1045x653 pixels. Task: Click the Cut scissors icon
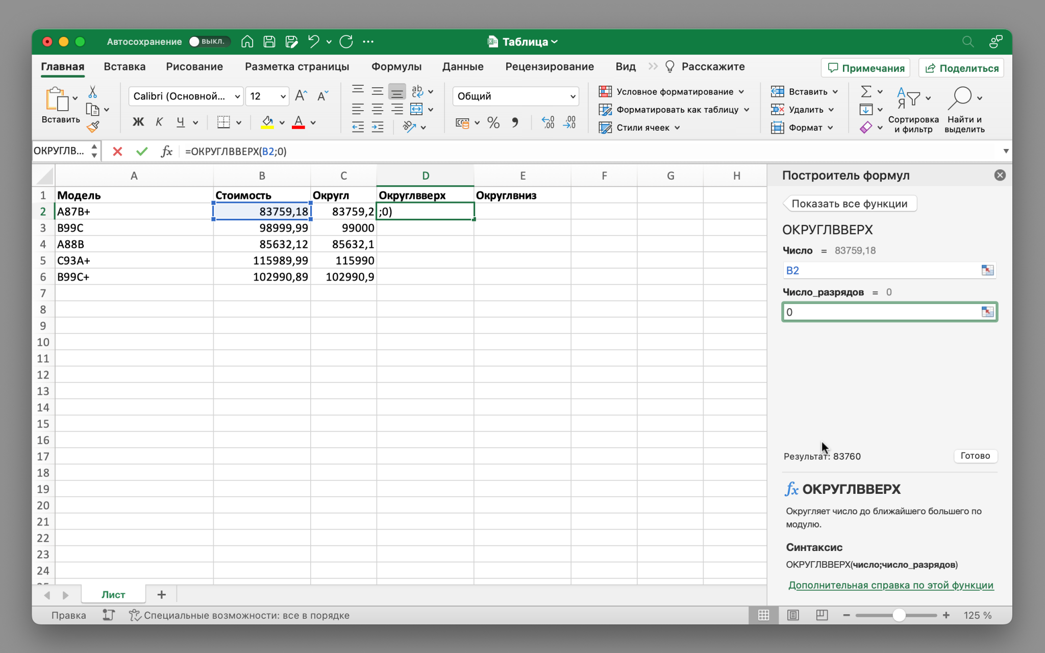tap(92, 92)
